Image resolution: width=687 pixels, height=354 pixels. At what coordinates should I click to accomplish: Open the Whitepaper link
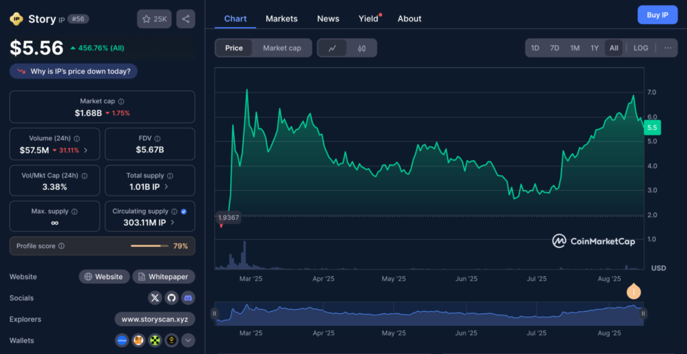pyautogui.click(x=164, y=277)
